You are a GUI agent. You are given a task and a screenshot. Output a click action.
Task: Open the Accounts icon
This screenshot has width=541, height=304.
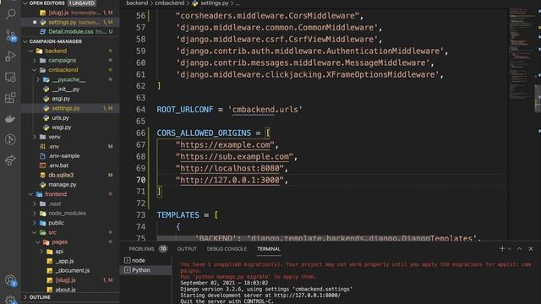click(x=11, y=280)
